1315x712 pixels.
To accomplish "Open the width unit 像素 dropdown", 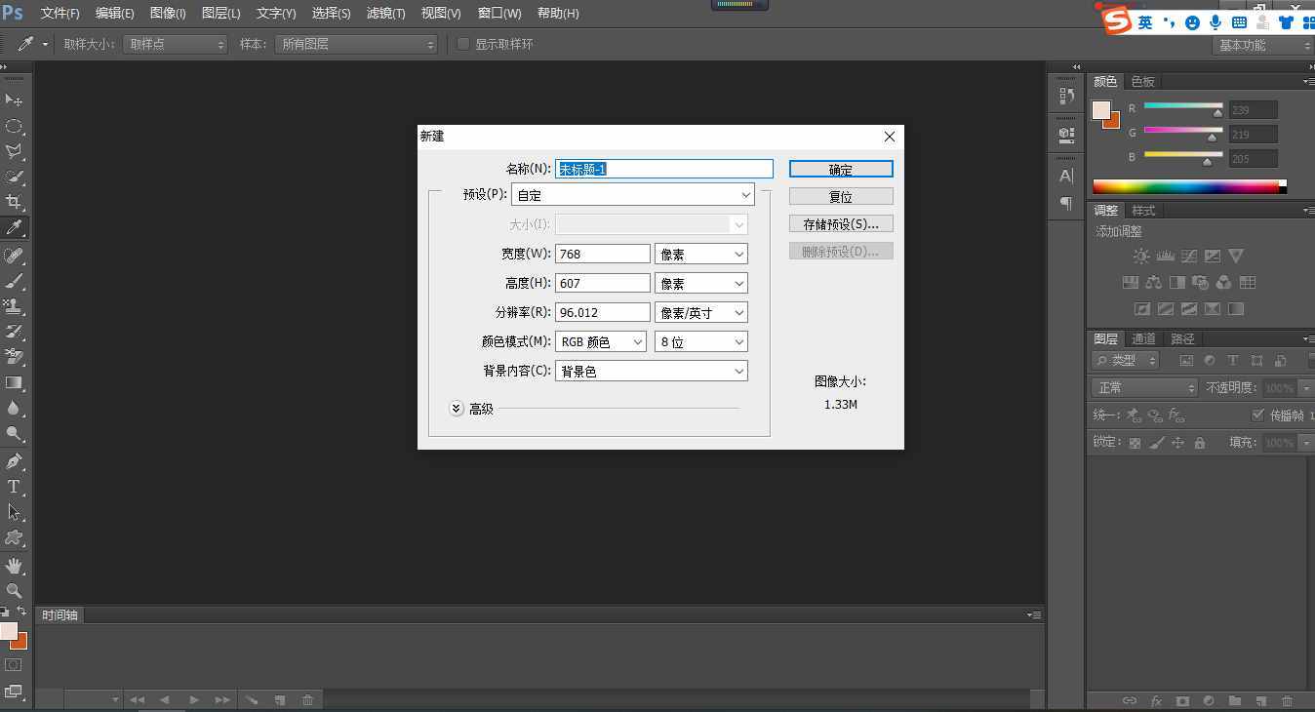I will coord(701,254).
